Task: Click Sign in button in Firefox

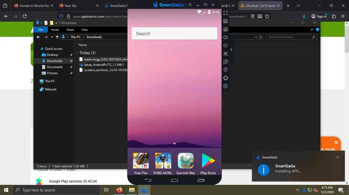Action: pyautogui.click(x=319, y=16)
